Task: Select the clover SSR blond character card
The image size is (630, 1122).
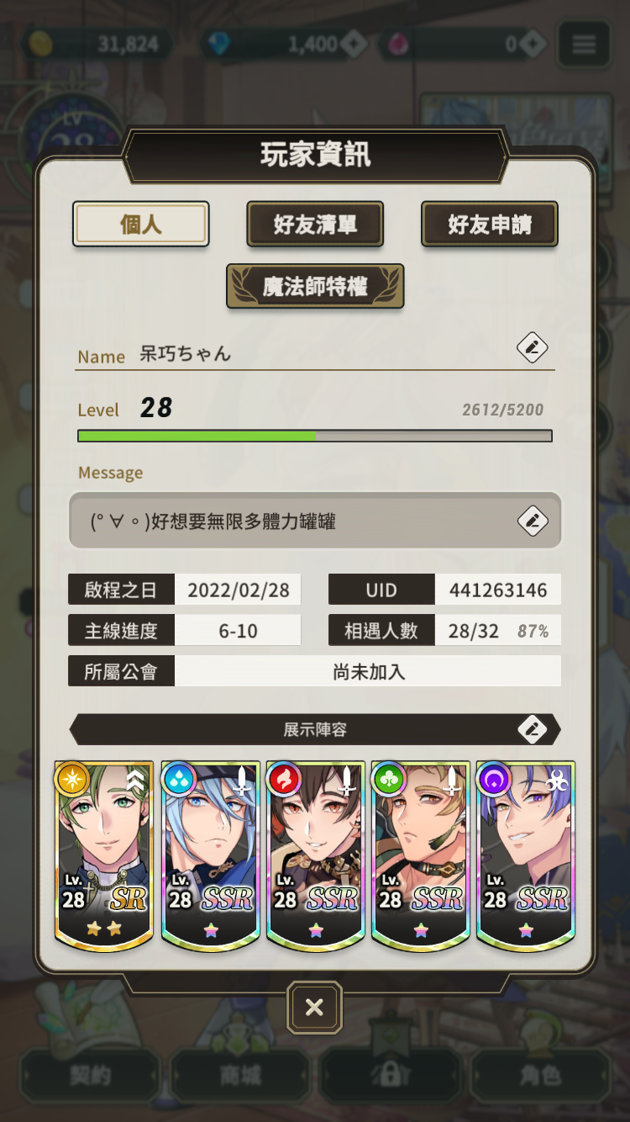Action: click(x=420, y=856)
